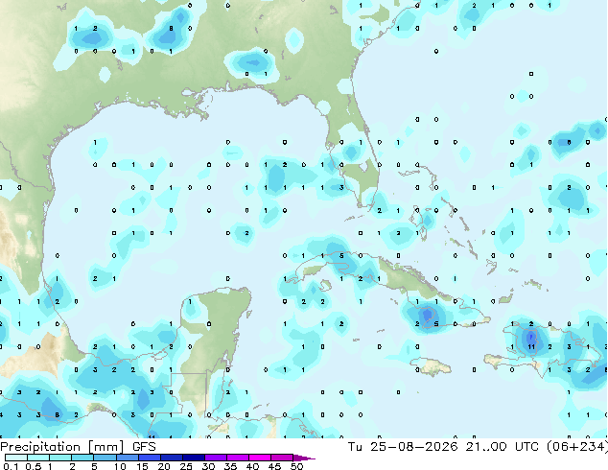Click the 5 to 10 mm legend swatch

click(105, 458)
